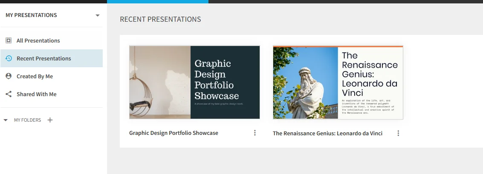Go to Created By Me
The image size is (483, 174).
(52, 76)
